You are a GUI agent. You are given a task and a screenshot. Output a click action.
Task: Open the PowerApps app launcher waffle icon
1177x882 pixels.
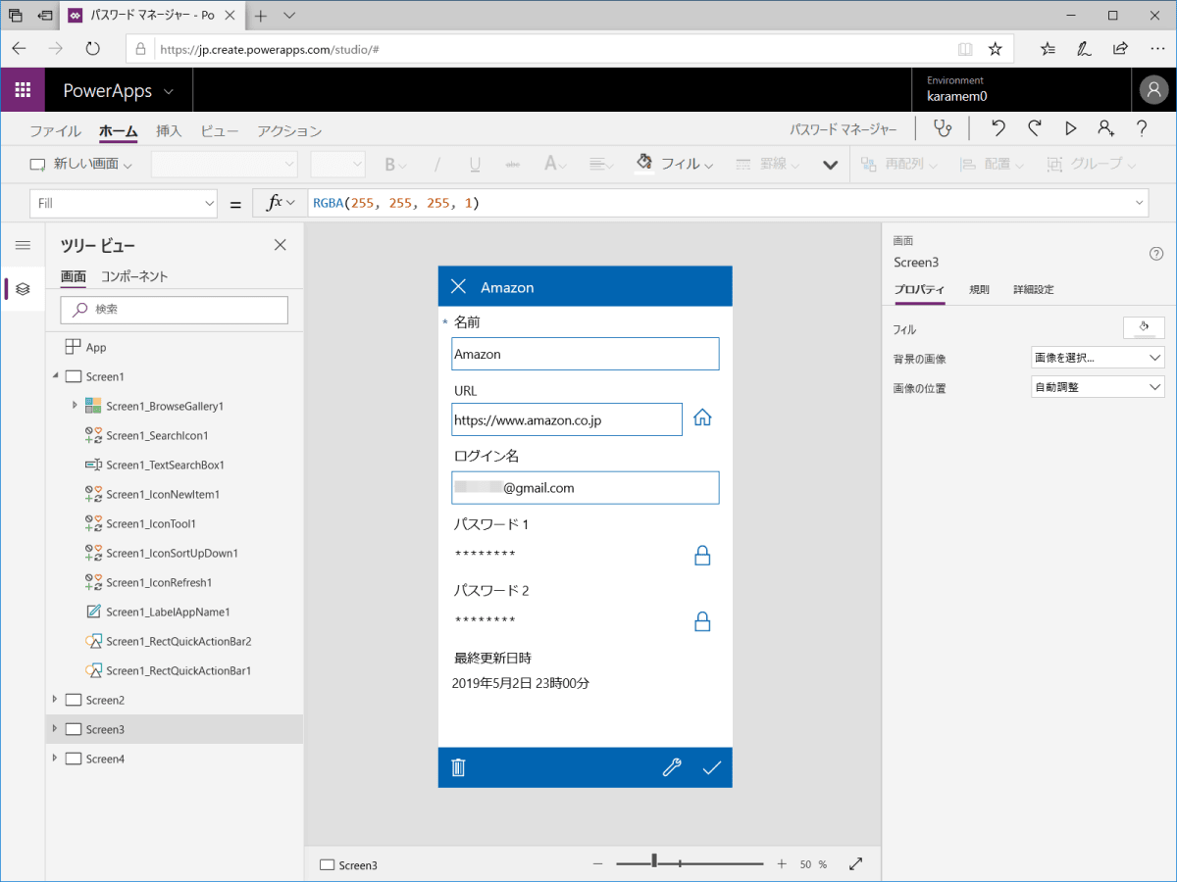click(23, 90)
